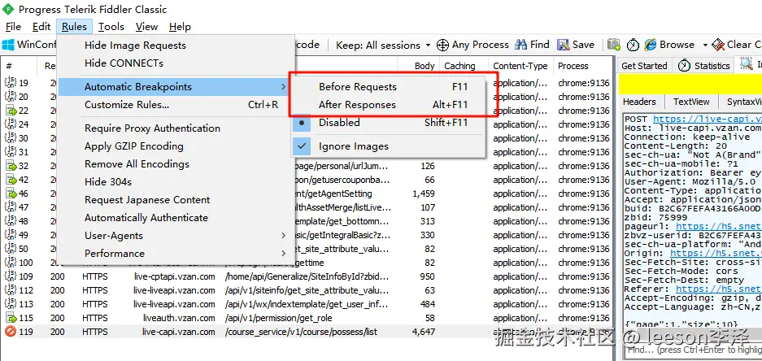Switch to the Get Started tab
The height and width of the screenshot is (361, 762).
click(644, 66)
